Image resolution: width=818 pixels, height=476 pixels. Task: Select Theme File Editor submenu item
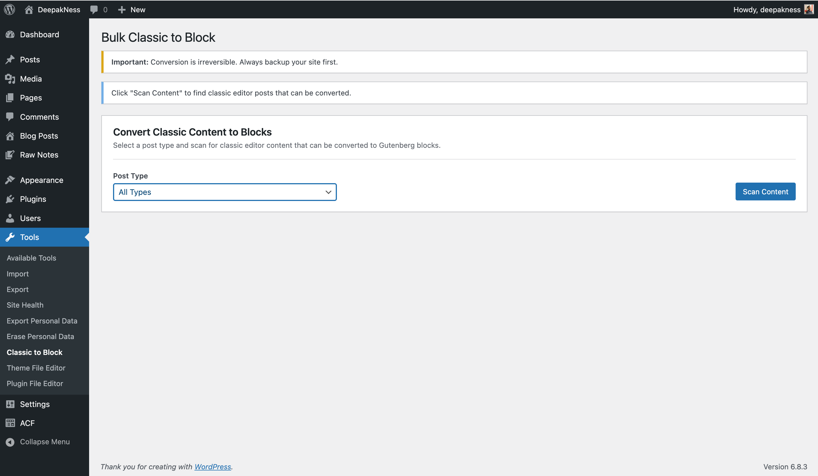(x=36, y=368)
